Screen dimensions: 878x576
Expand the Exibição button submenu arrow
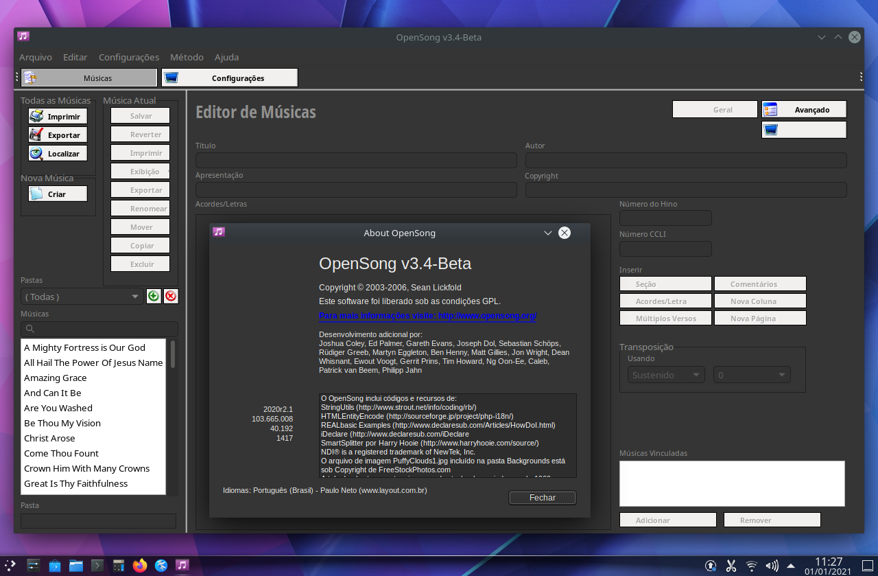tap(167, 170)
